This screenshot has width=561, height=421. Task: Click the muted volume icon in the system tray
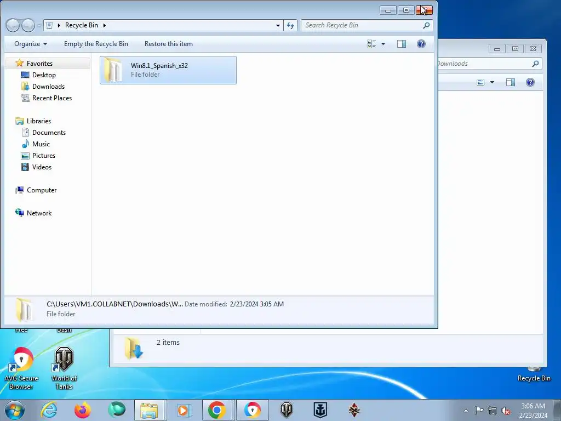coord(506,411)
